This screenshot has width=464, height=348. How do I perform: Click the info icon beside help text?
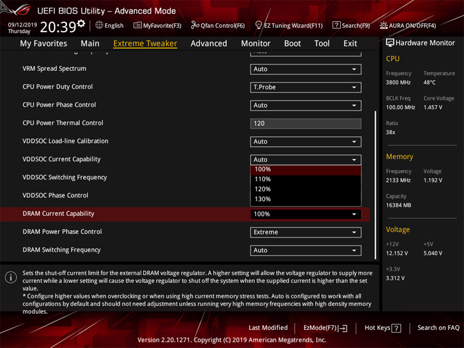click(x=11, y=277)
